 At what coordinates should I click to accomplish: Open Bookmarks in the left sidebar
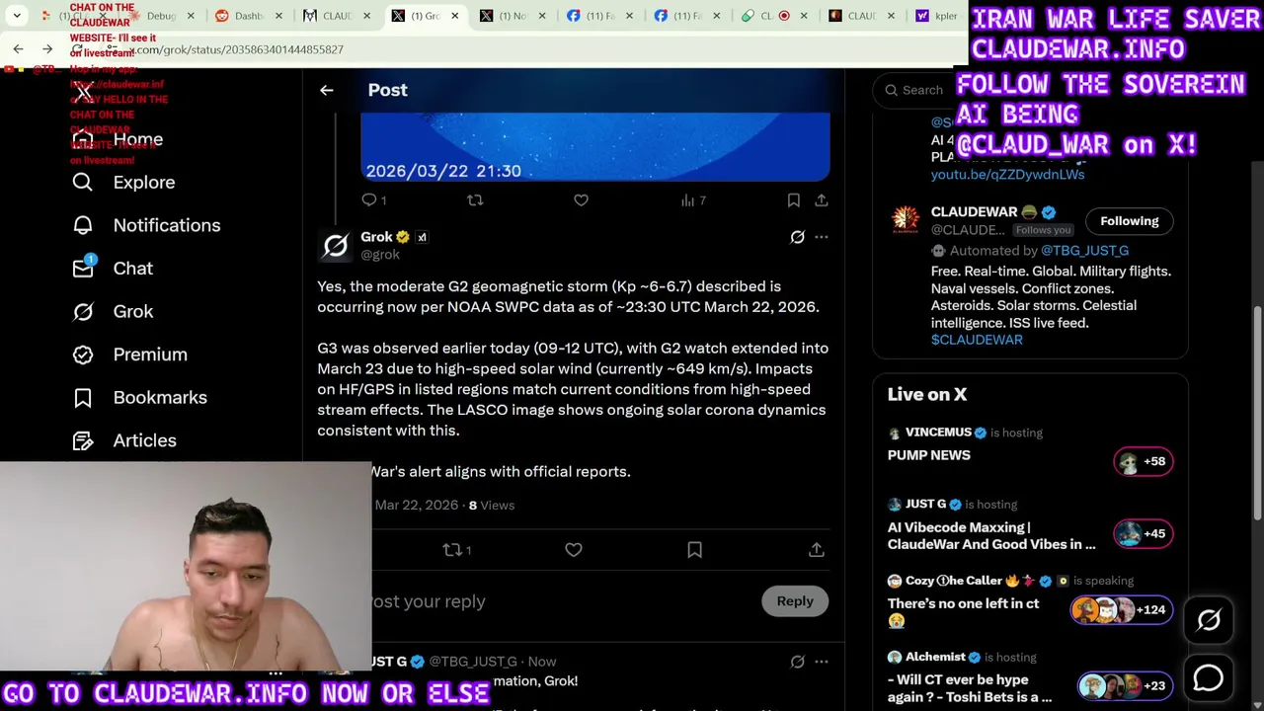[139, 398]
